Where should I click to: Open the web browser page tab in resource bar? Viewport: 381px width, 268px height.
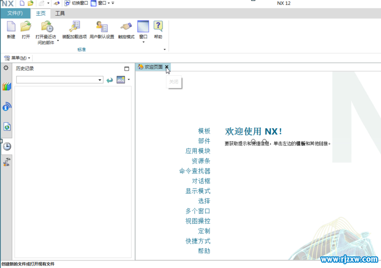tap(7, 126)
